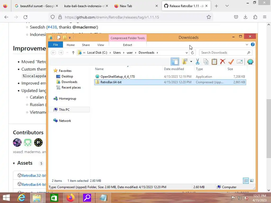Expand the arrow after Downloads in breadcrumb
The width and height of the screenshot is (271, 203).
click(x=157, y=53)
